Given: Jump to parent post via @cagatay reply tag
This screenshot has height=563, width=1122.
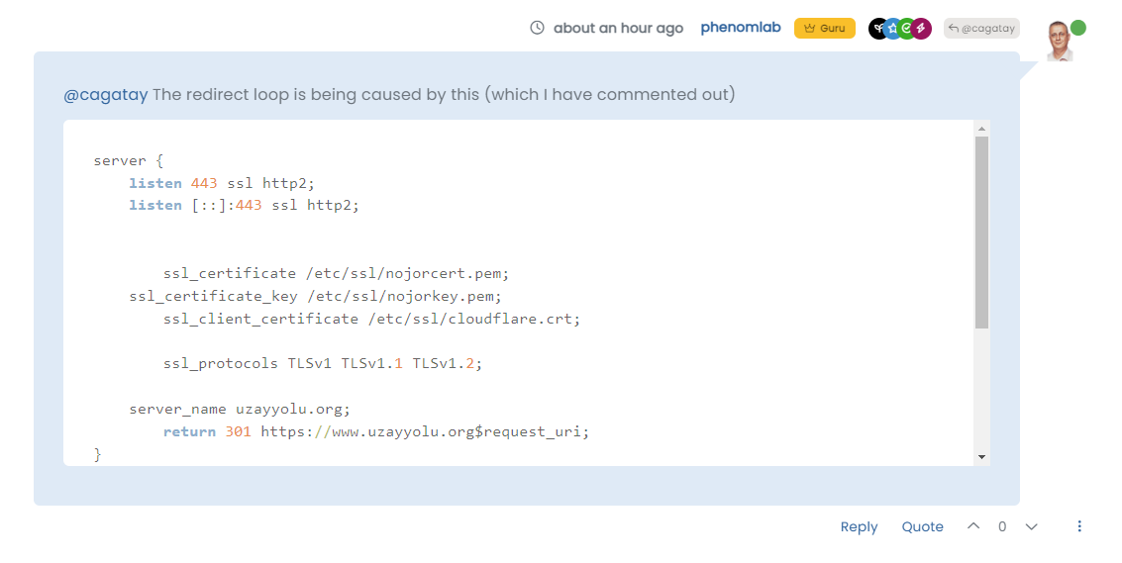Looking at the screenshot, I should pos(981,29).
